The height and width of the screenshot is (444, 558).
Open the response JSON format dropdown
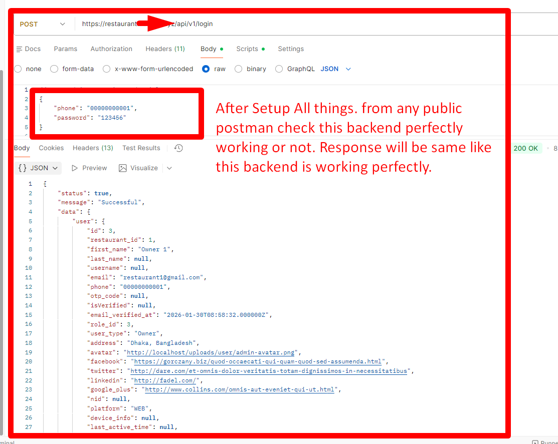click(x=38, y=168)
